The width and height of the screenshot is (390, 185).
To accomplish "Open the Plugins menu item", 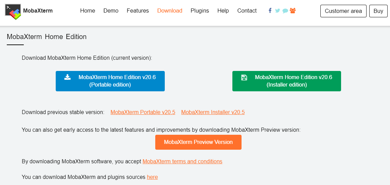I will [x=200, y=11].
